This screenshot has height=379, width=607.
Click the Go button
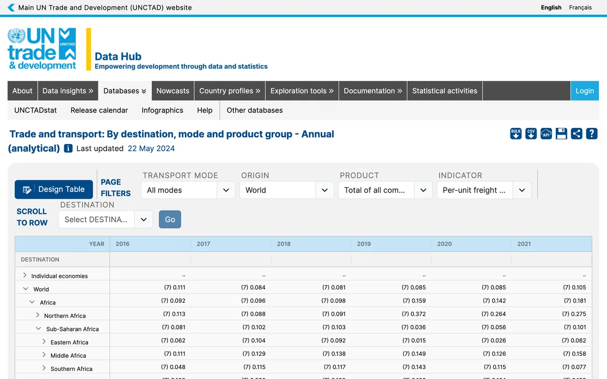pyautogui.click(x=170, y=219)
